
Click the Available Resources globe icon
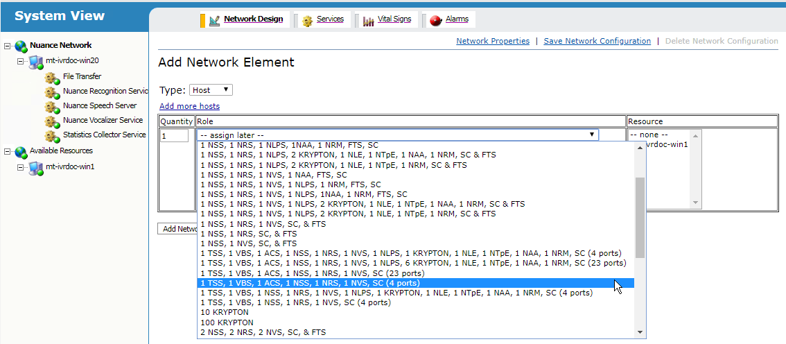tap(21, 151)
